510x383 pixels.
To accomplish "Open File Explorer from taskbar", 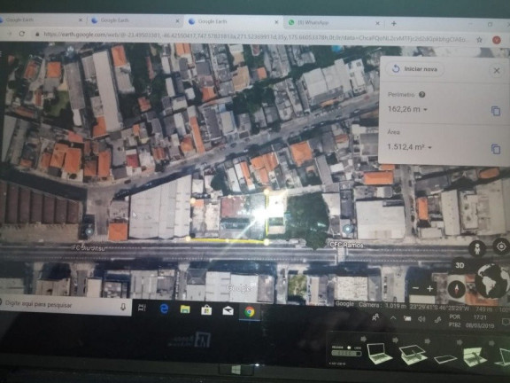I will 185,309.
